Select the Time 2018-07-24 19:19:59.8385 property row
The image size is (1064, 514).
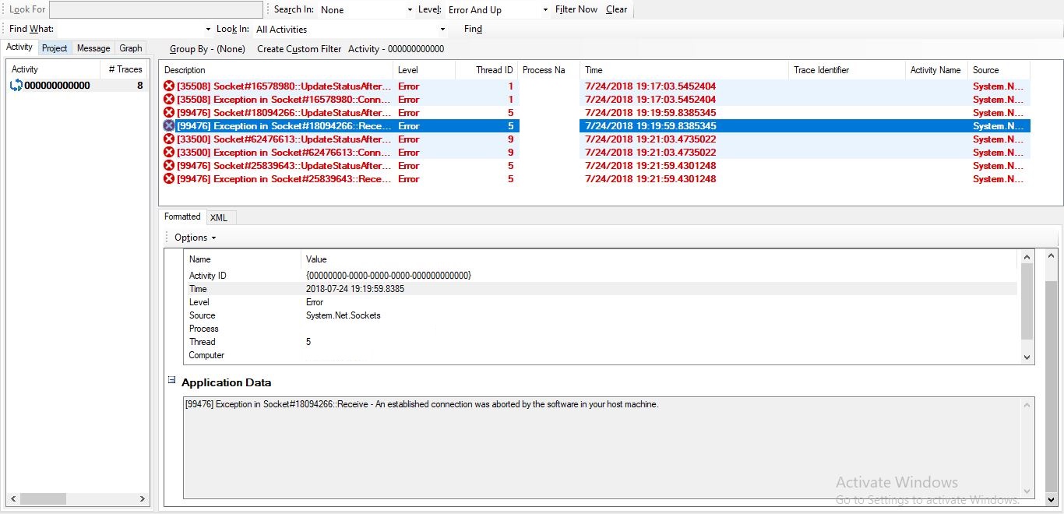601,289
